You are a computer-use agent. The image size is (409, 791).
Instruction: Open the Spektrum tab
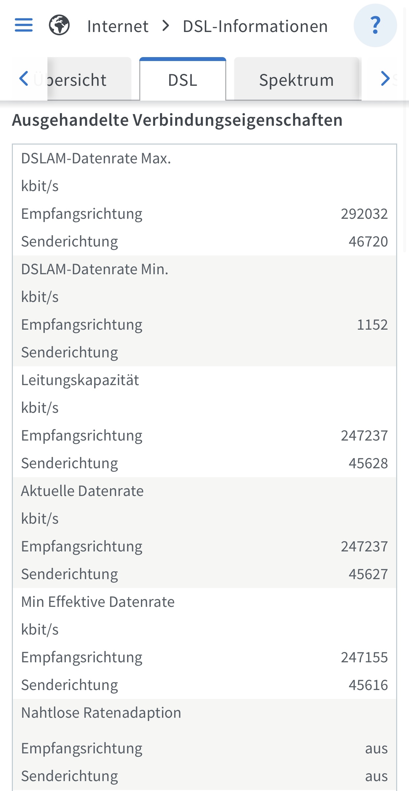click(297, 79)
